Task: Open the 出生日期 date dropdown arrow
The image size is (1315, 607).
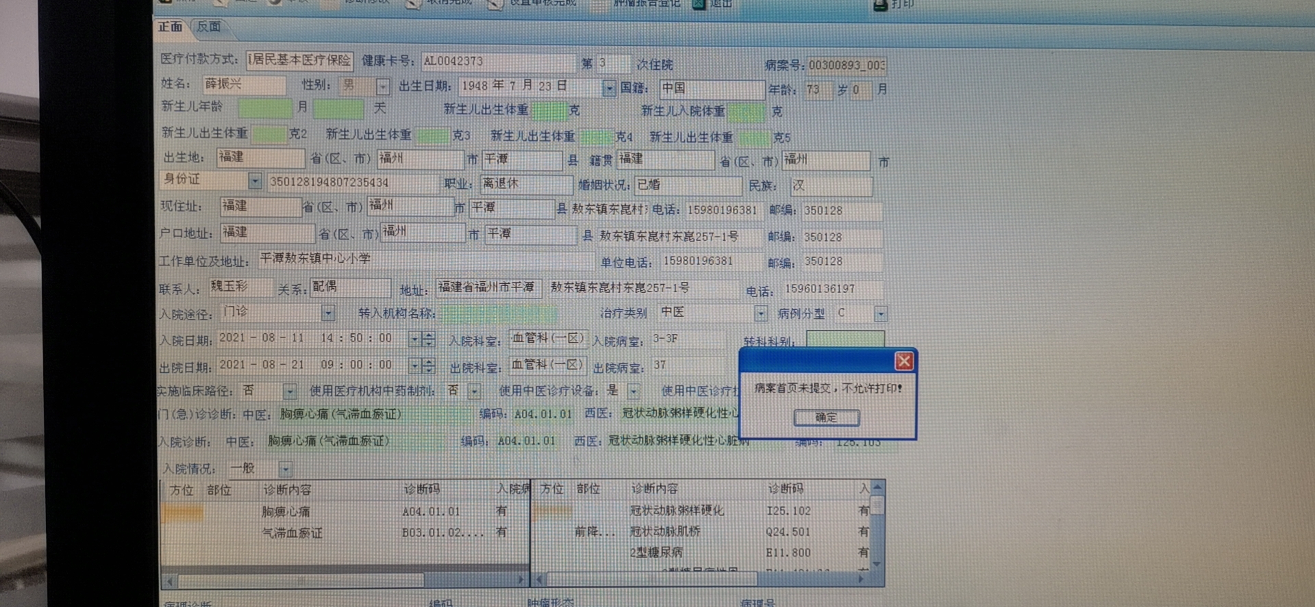Action: click(608, 88)
